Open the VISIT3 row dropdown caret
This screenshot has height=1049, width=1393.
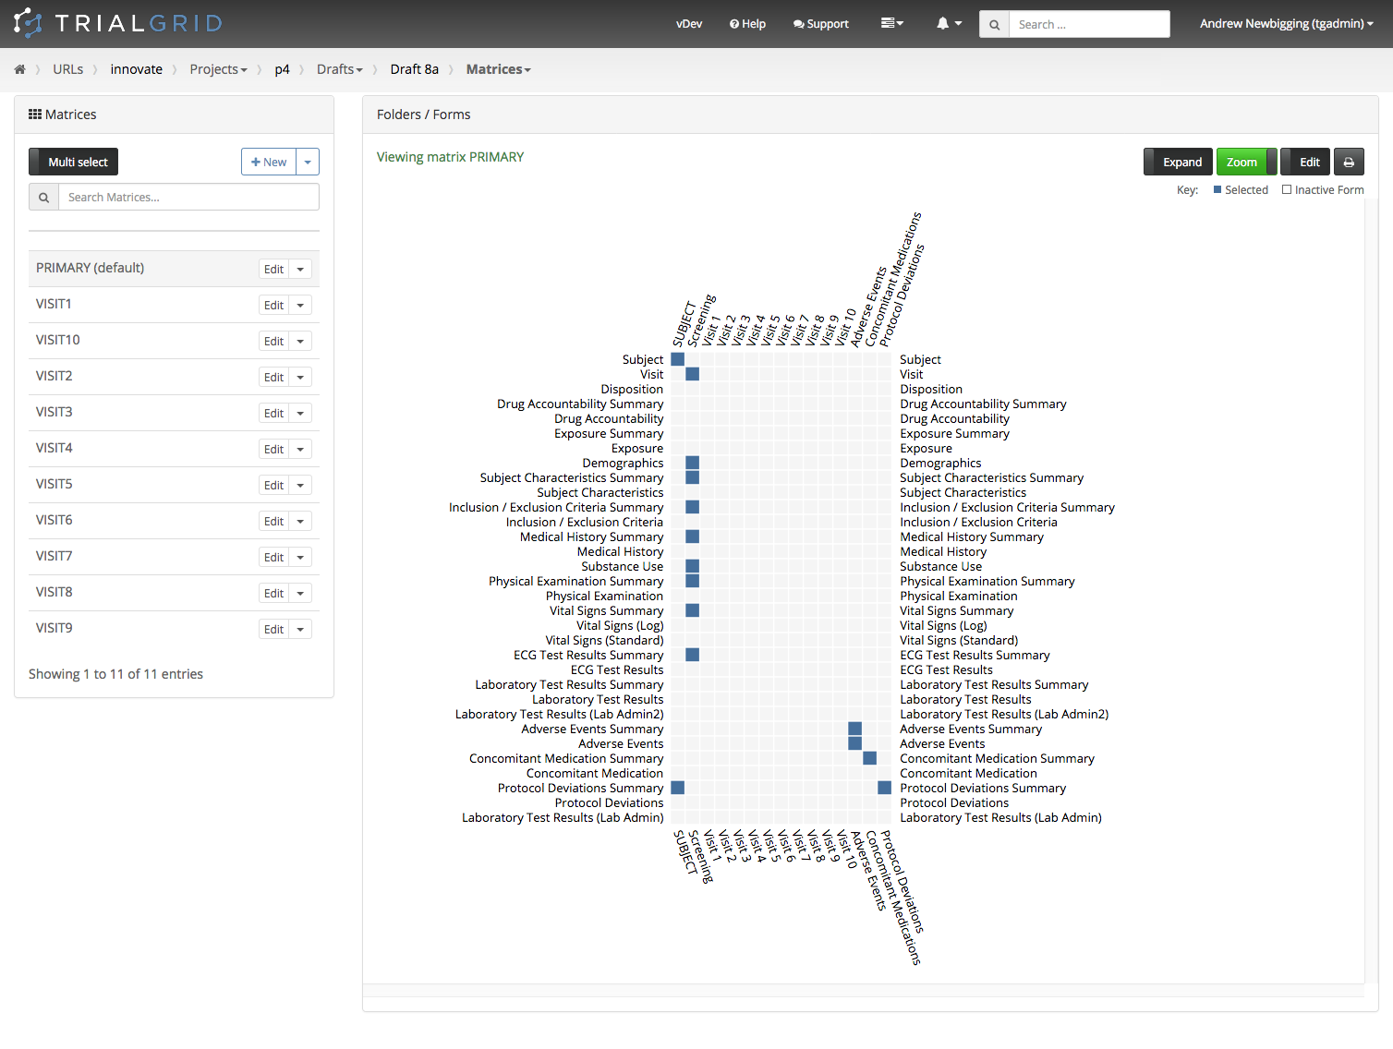300,413
